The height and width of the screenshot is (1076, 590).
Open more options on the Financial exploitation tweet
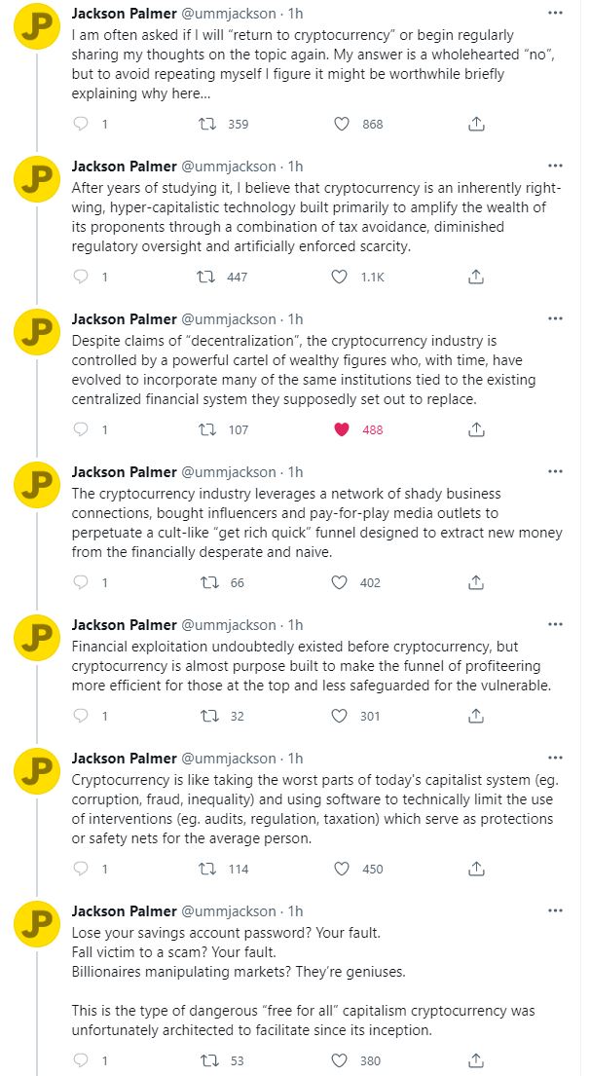(x=555, y=624)
